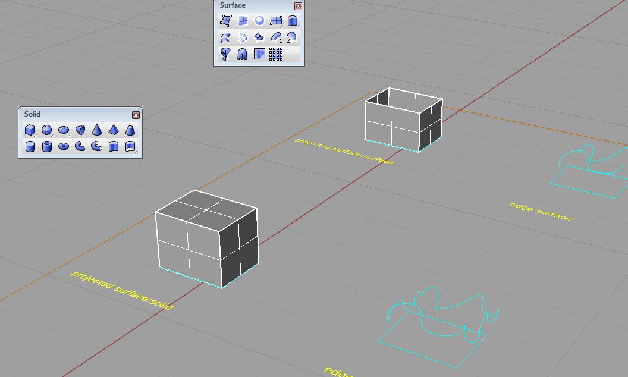Click the Torus icon
Screen dimensions: 628x377
coord(64,146)
